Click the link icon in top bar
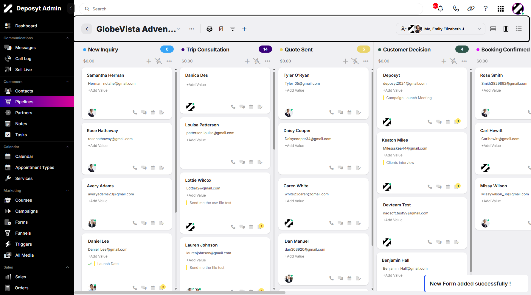531x295 pixels. pos(471,9)
